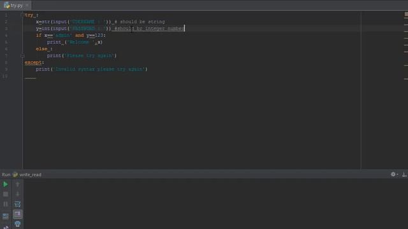The image size is (408, 229).
Task: Click the '# should be string' comment
Action: tap(140, 22)
